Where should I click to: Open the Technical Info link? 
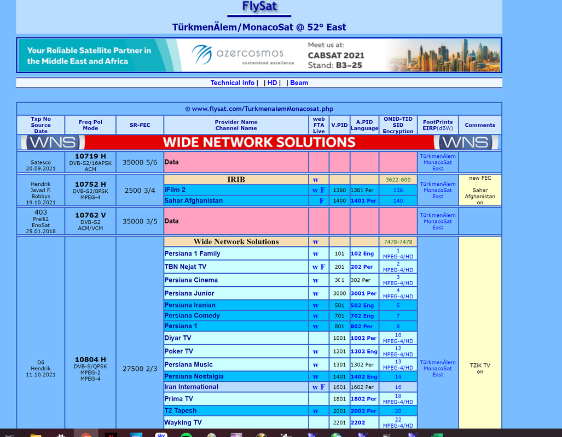click(x=232, y=83)
